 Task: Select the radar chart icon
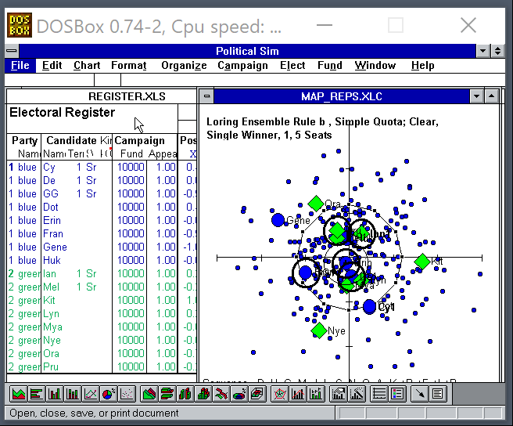click(280, 394)
